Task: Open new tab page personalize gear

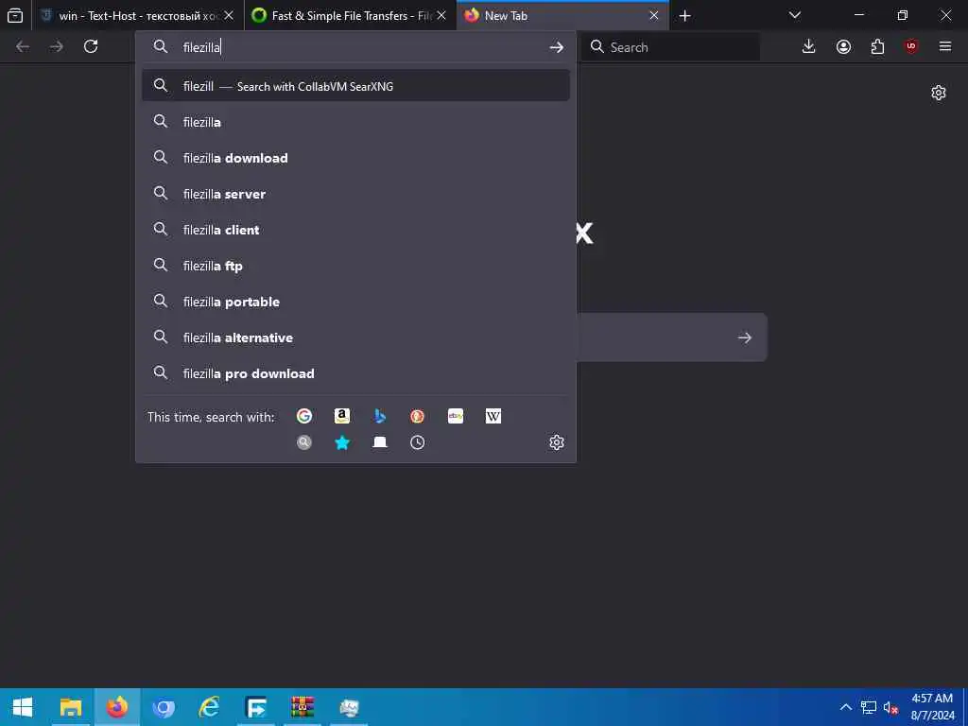Action: point(939,93)
